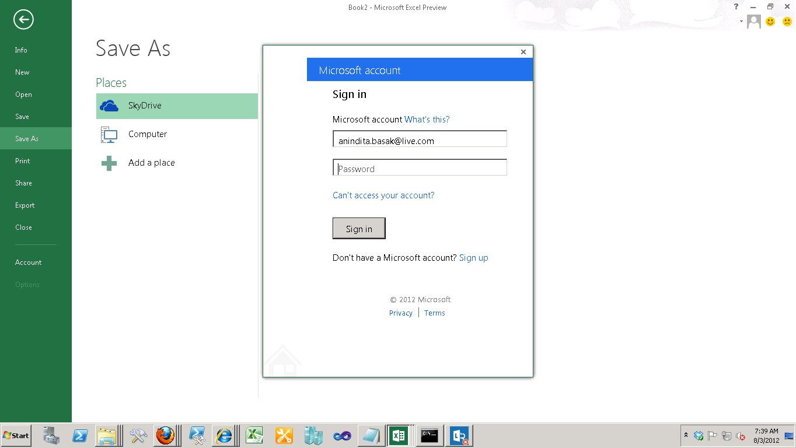
Task: Click the Dropbox tray icon
Action: [x=699, y=436]
